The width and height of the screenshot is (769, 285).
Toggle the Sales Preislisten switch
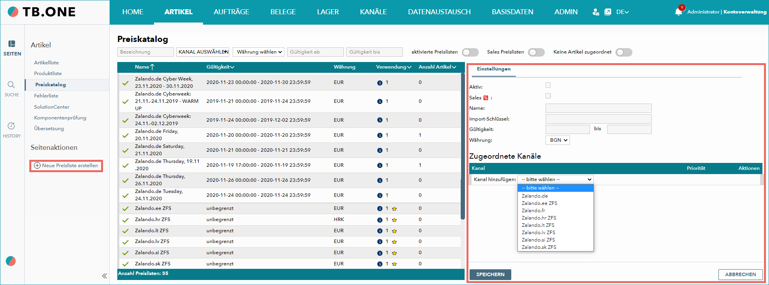[536, 52]
